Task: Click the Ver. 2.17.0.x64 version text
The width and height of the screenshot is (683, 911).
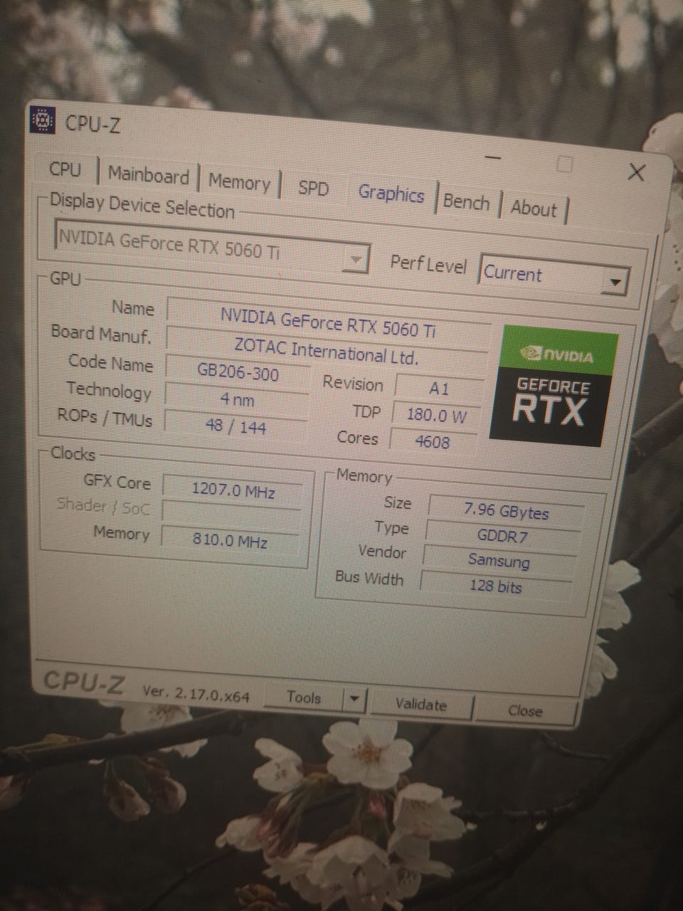Action: [x=196, y=693]
